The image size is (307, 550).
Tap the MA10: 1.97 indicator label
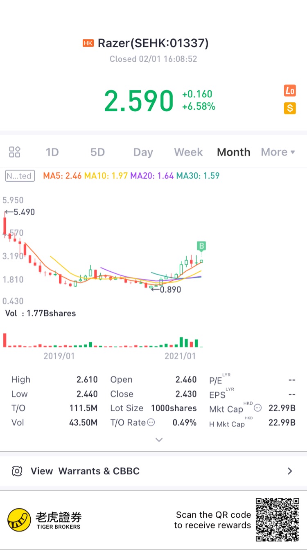pos(106,176)
